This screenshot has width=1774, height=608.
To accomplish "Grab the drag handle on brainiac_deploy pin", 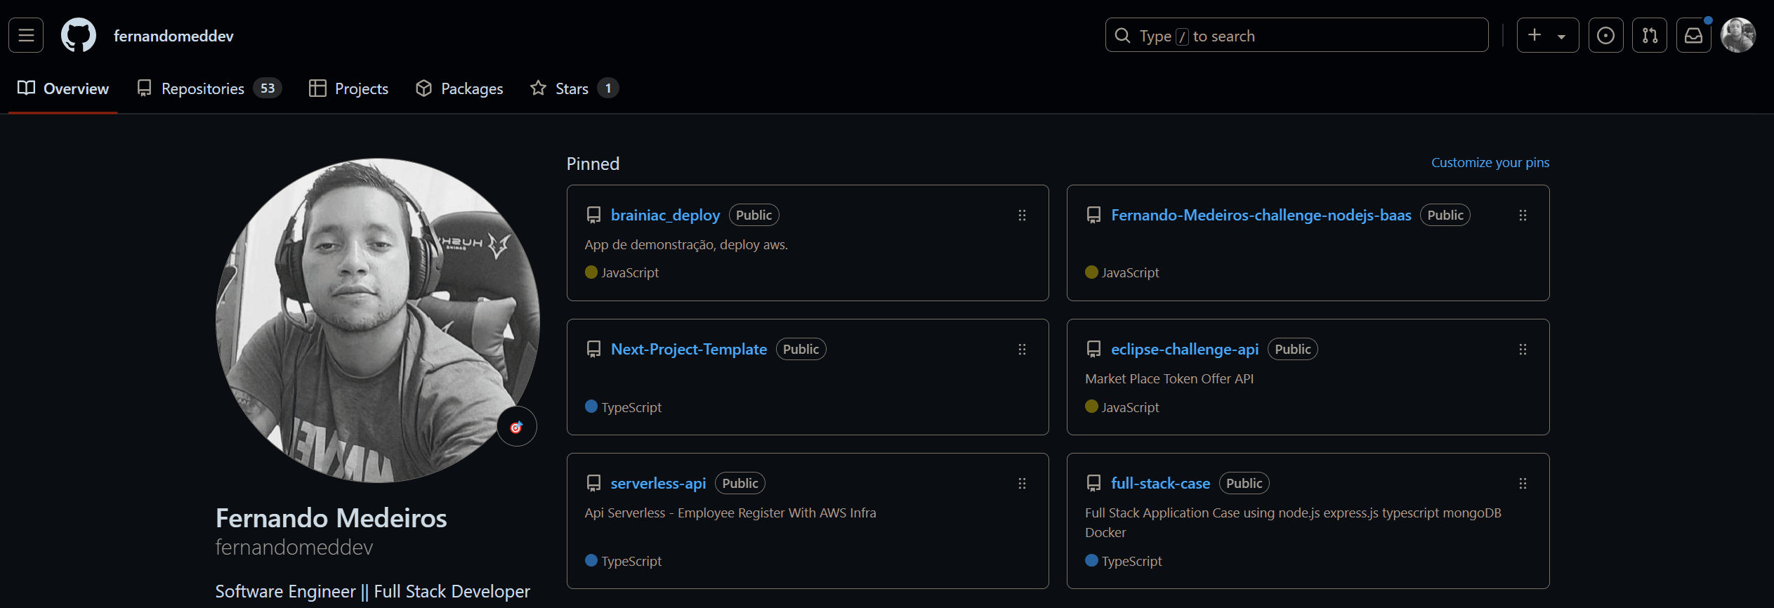I will coord(1022,216).
